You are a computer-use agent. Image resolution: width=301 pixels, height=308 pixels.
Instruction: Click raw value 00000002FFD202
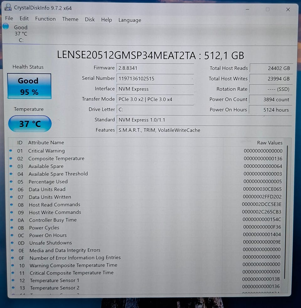tap(262, 197)
